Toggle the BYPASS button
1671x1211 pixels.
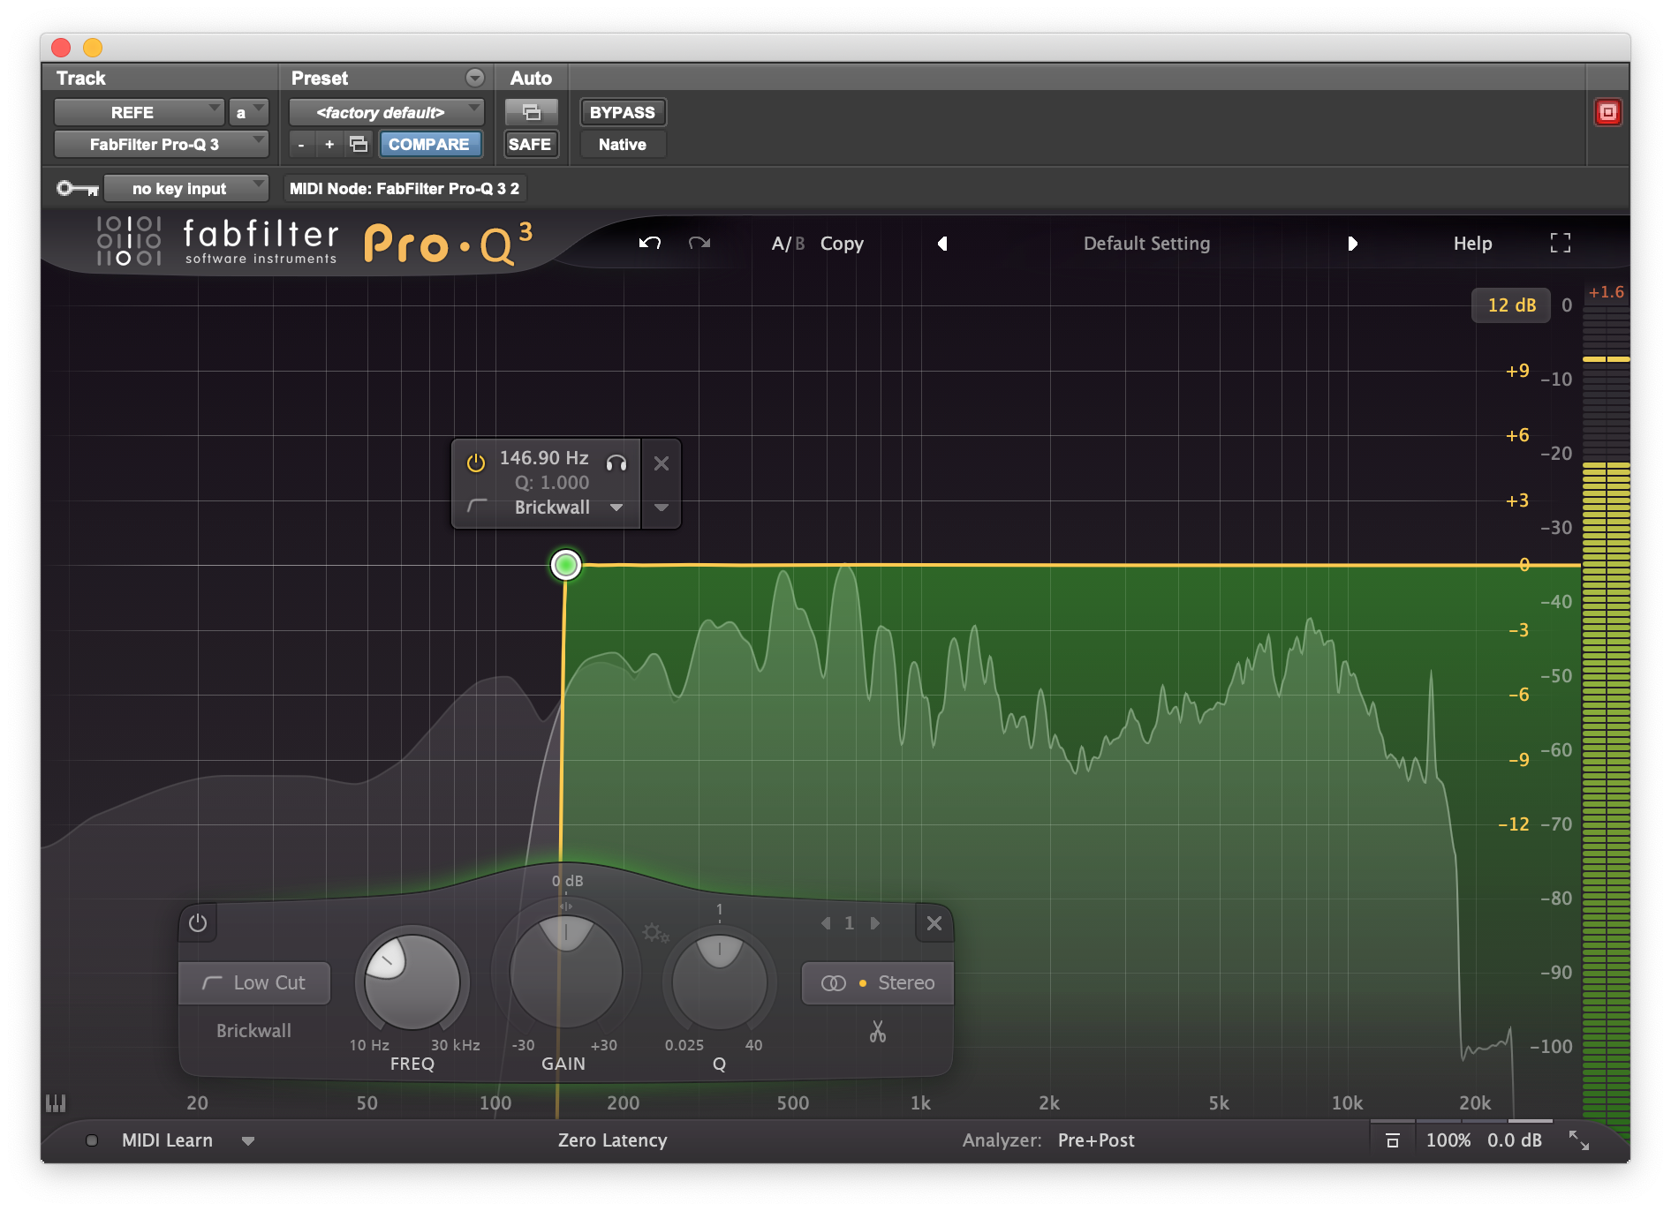623,112
